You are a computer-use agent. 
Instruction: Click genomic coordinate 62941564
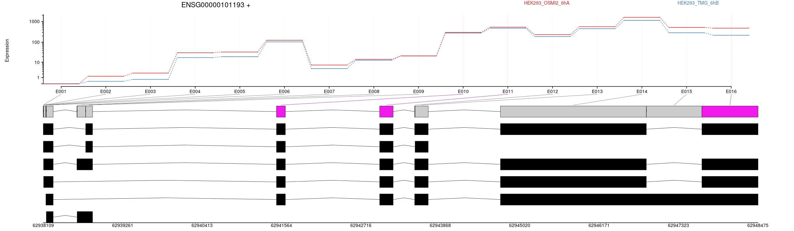pos(282,226)
